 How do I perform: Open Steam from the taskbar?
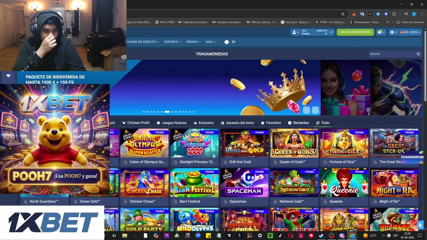point(321,236)
